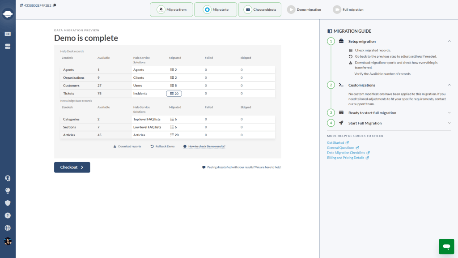
Task: Click the chat bubble icon beside dissatisfied message
Action: click(x=204, y=168)
